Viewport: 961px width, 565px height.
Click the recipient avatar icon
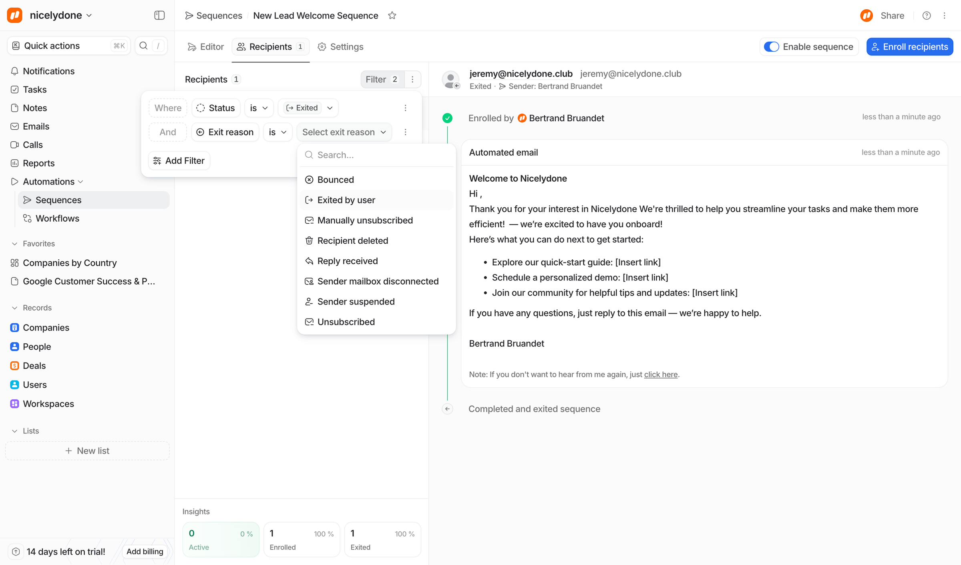[451, 79]
